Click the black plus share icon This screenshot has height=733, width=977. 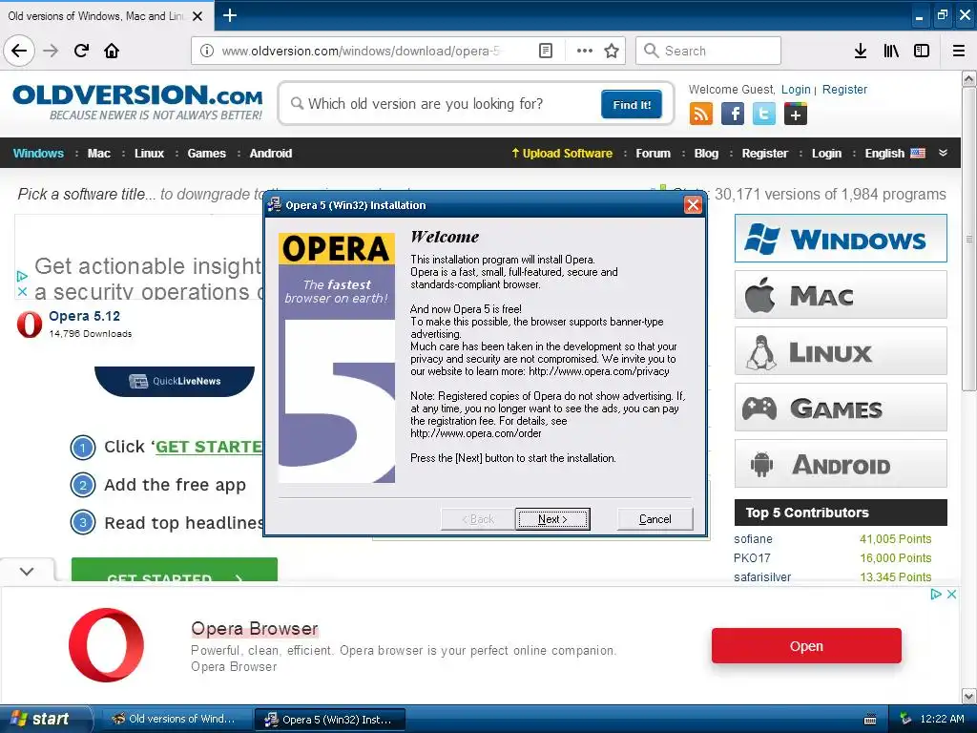796,115
